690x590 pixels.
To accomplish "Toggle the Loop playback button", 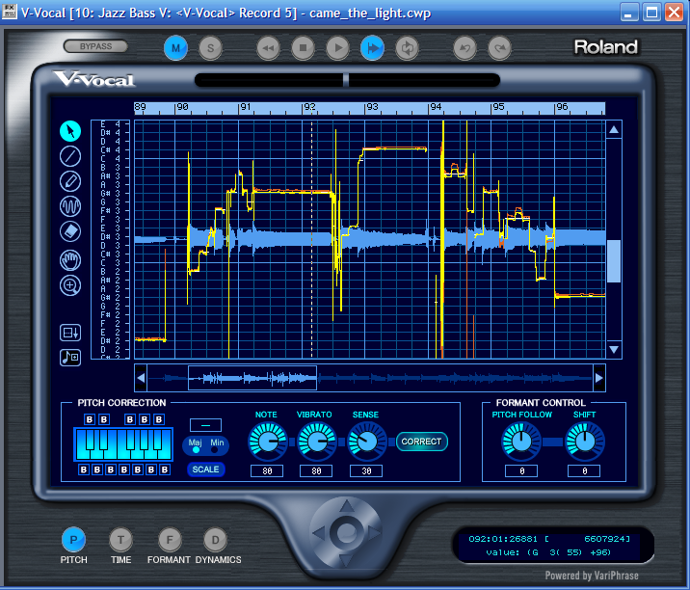I will click(x=407, y=48).
